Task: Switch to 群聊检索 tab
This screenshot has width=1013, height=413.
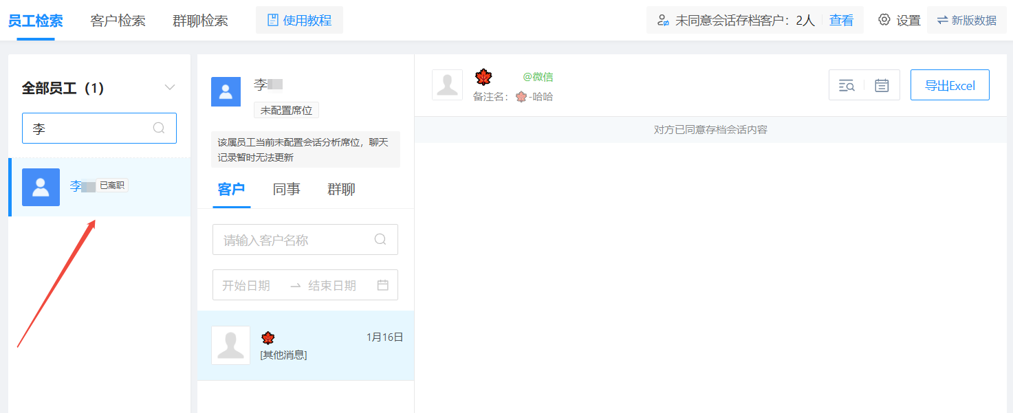Action: click(200, 21)
